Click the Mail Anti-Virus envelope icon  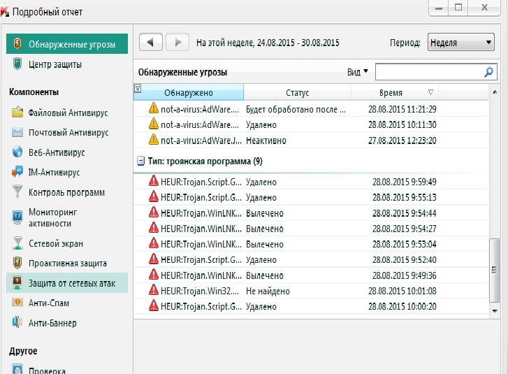pyautogui.click(x=17, y=132)
